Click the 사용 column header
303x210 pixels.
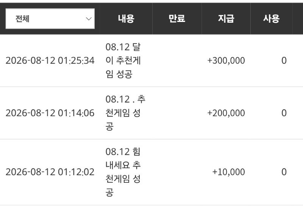(271, 19)
